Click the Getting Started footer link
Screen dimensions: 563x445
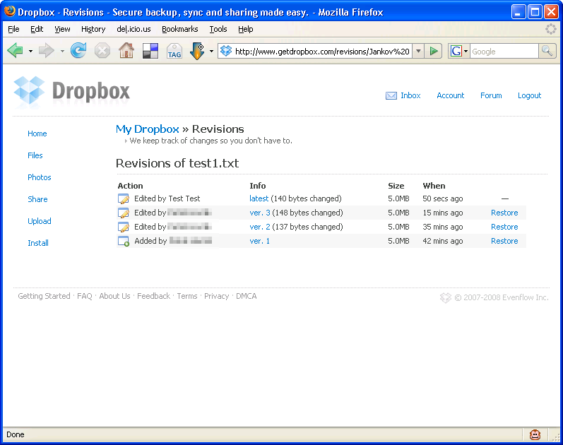coord(44,296)
